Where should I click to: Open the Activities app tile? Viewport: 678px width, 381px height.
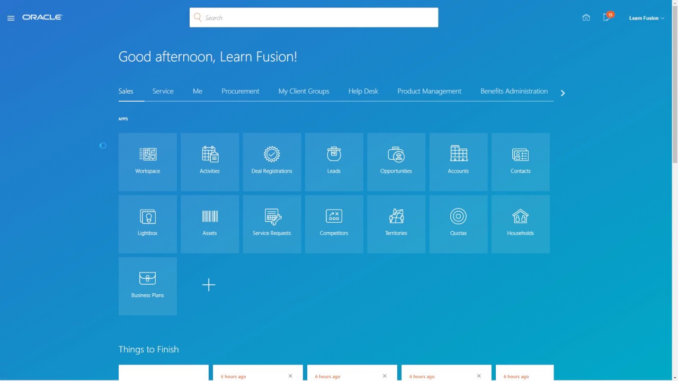[210, 162]
